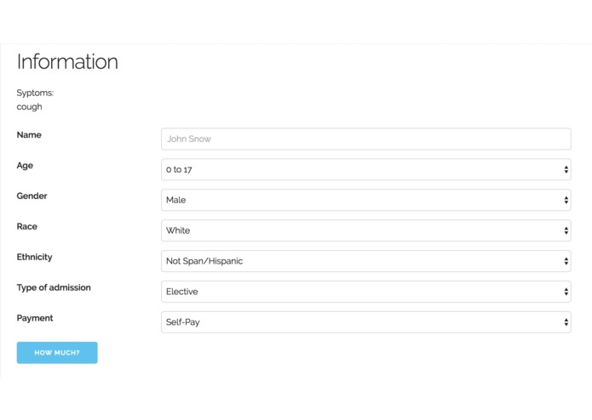Image resolution: width=592 pixels, height=420 pixels.
Task: Open the Payment dropdown showing Self-Pay
Action: 365,322
